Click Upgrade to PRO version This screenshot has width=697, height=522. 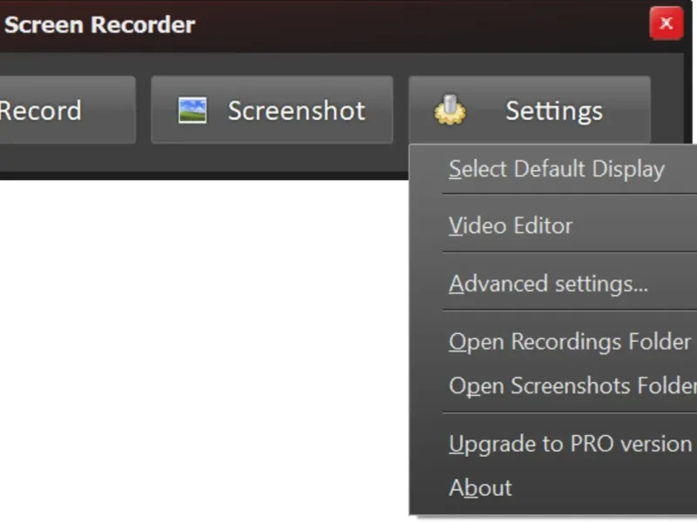point(570,444)
